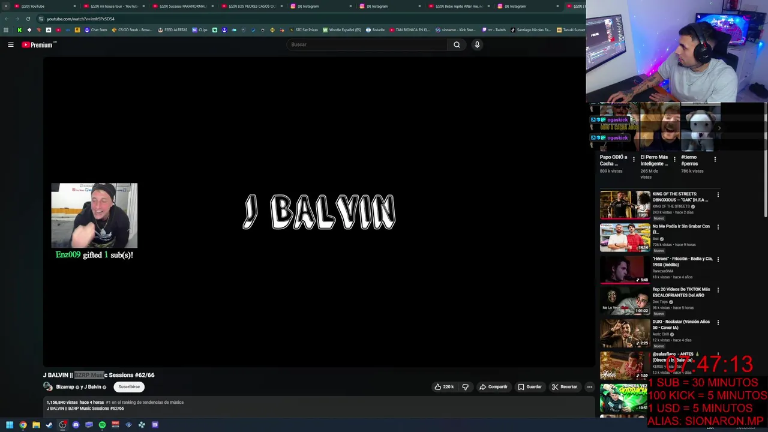Open the Bizarrap channel avatar
768x432 pixels.
[48, 387]
